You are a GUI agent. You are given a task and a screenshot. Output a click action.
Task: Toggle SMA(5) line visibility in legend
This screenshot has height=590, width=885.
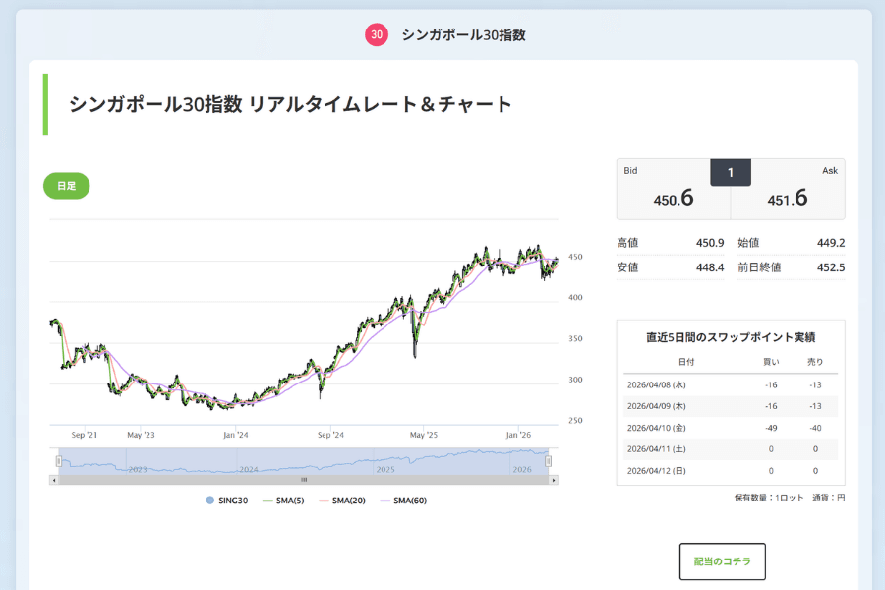click(266, 501)
